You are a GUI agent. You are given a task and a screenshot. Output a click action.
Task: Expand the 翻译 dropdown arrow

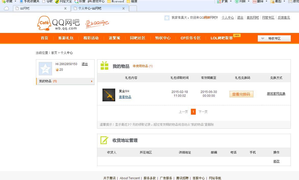tap(266, 1)
